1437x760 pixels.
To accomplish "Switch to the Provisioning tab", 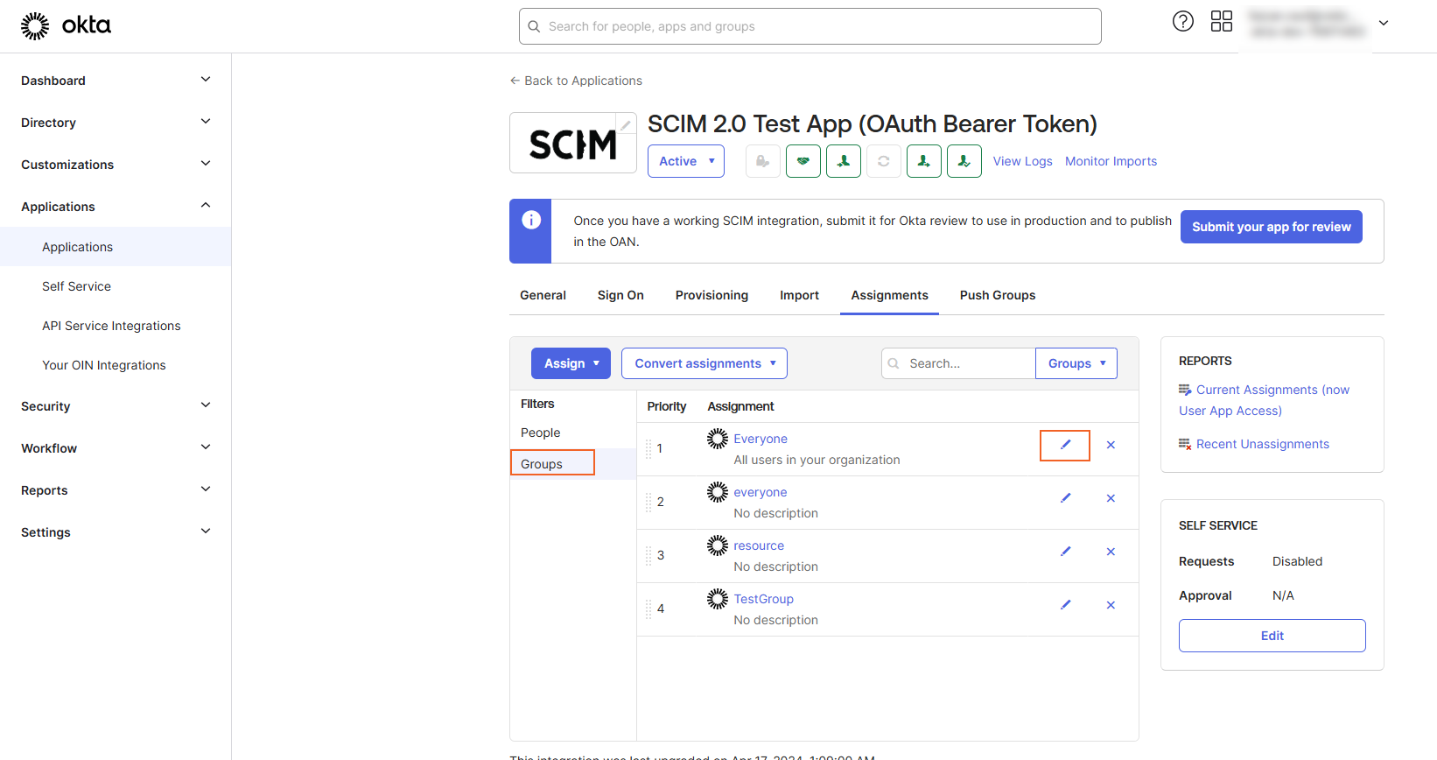I will pos(711,295).
